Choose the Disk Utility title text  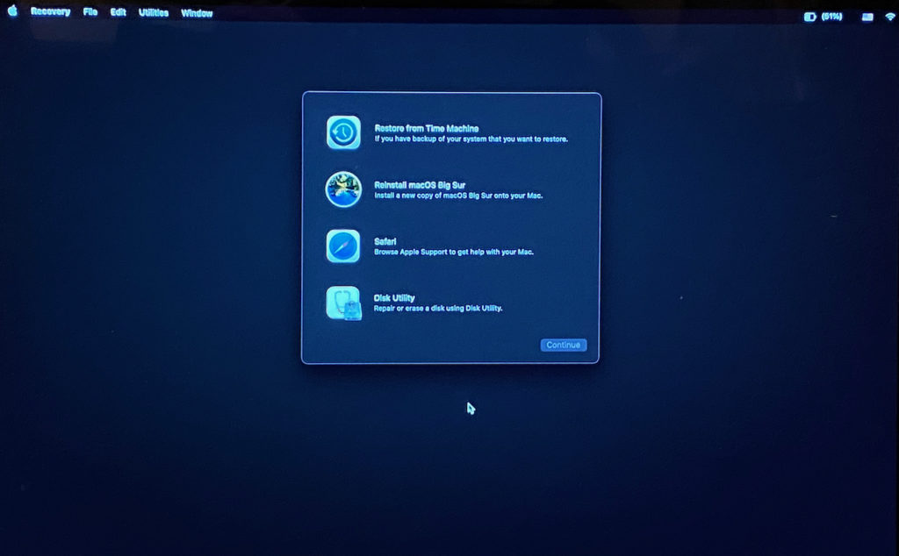(394, 298)
